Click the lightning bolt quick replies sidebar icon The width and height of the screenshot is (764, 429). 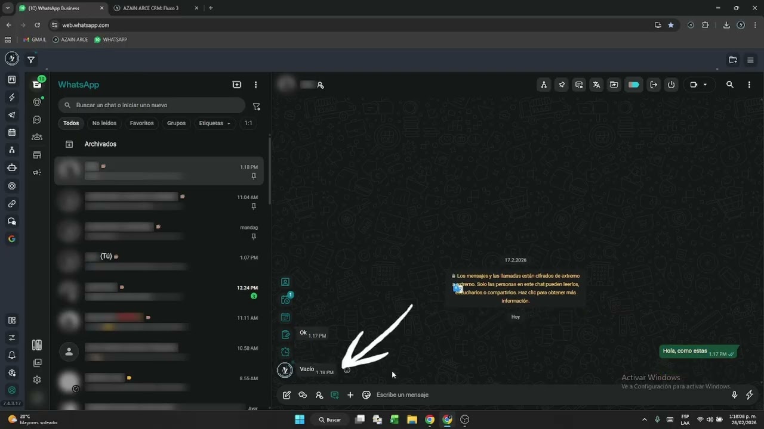[x=12, y=97]
